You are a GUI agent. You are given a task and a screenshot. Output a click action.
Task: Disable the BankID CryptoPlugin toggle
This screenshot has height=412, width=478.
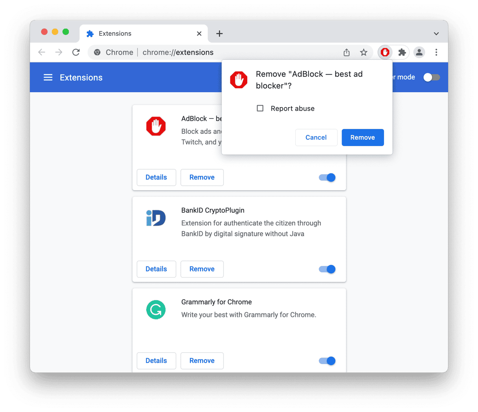click(327, 269)
